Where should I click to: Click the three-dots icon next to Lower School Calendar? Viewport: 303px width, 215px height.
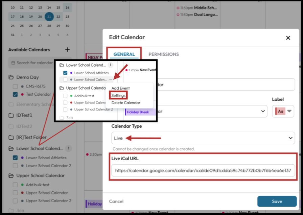[111, 80]
